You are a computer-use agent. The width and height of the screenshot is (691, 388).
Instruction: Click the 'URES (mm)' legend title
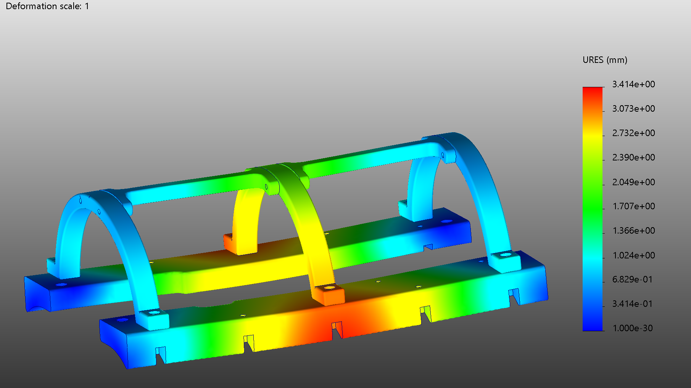pos(605,60)
